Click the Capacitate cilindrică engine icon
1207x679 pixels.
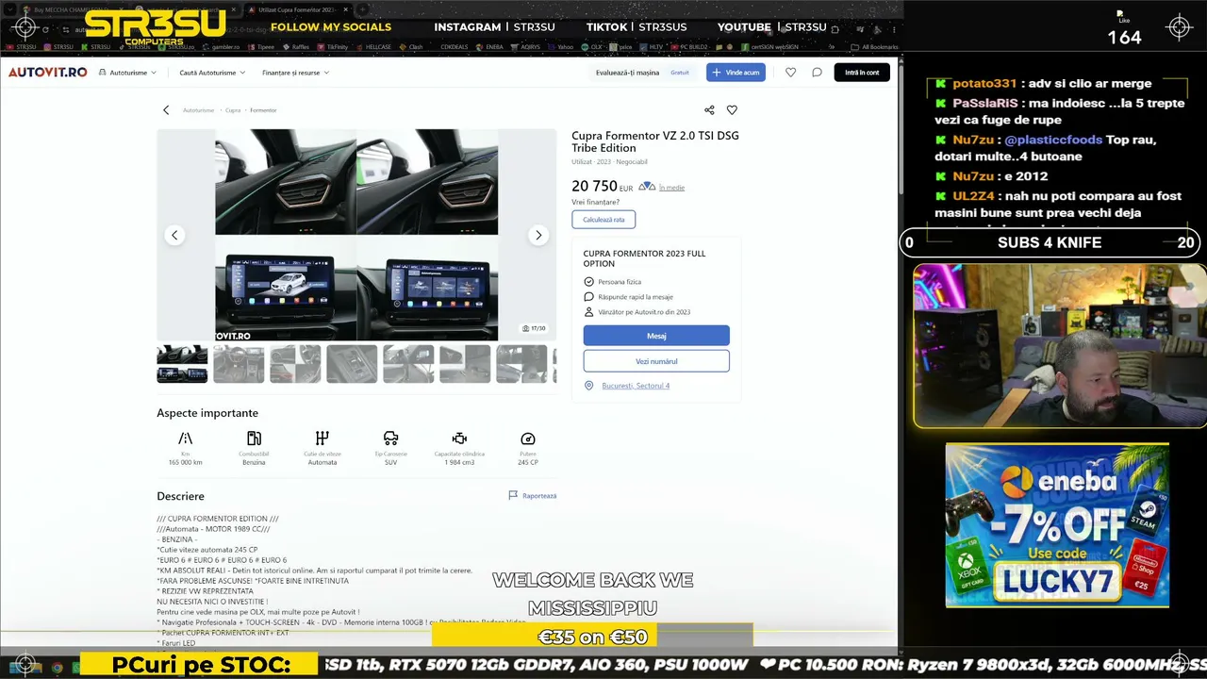point(459,439)
